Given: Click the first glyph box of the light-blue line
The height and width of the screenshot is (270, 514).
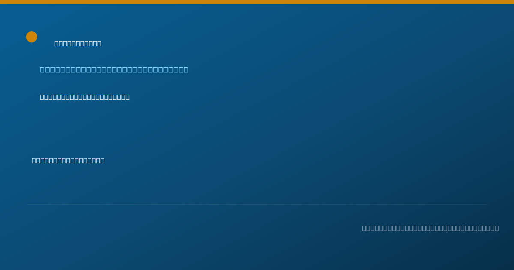Looking at the screenshot, I should click(x=42, y=69).
